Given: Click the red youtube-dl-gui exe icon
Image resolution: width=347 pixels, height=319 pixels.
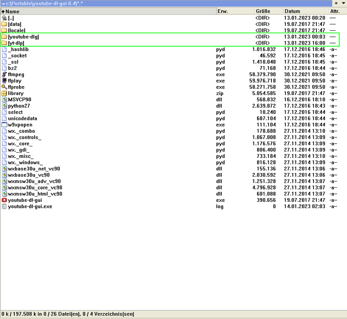Looking at the screenshot, I should (4, 200).
